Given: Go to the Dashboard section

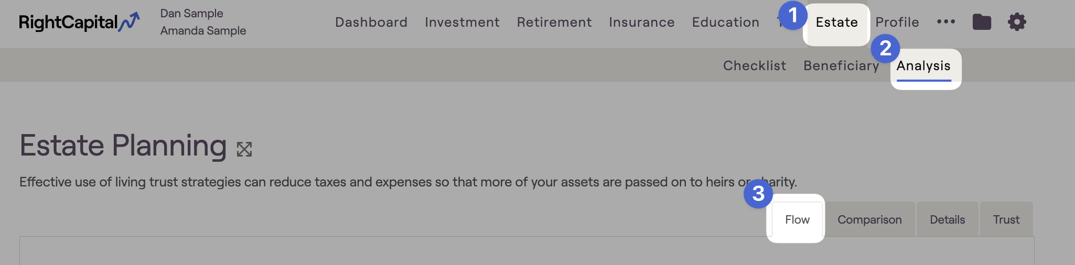Looking at the screenshot, I should [x=371, y=22].
